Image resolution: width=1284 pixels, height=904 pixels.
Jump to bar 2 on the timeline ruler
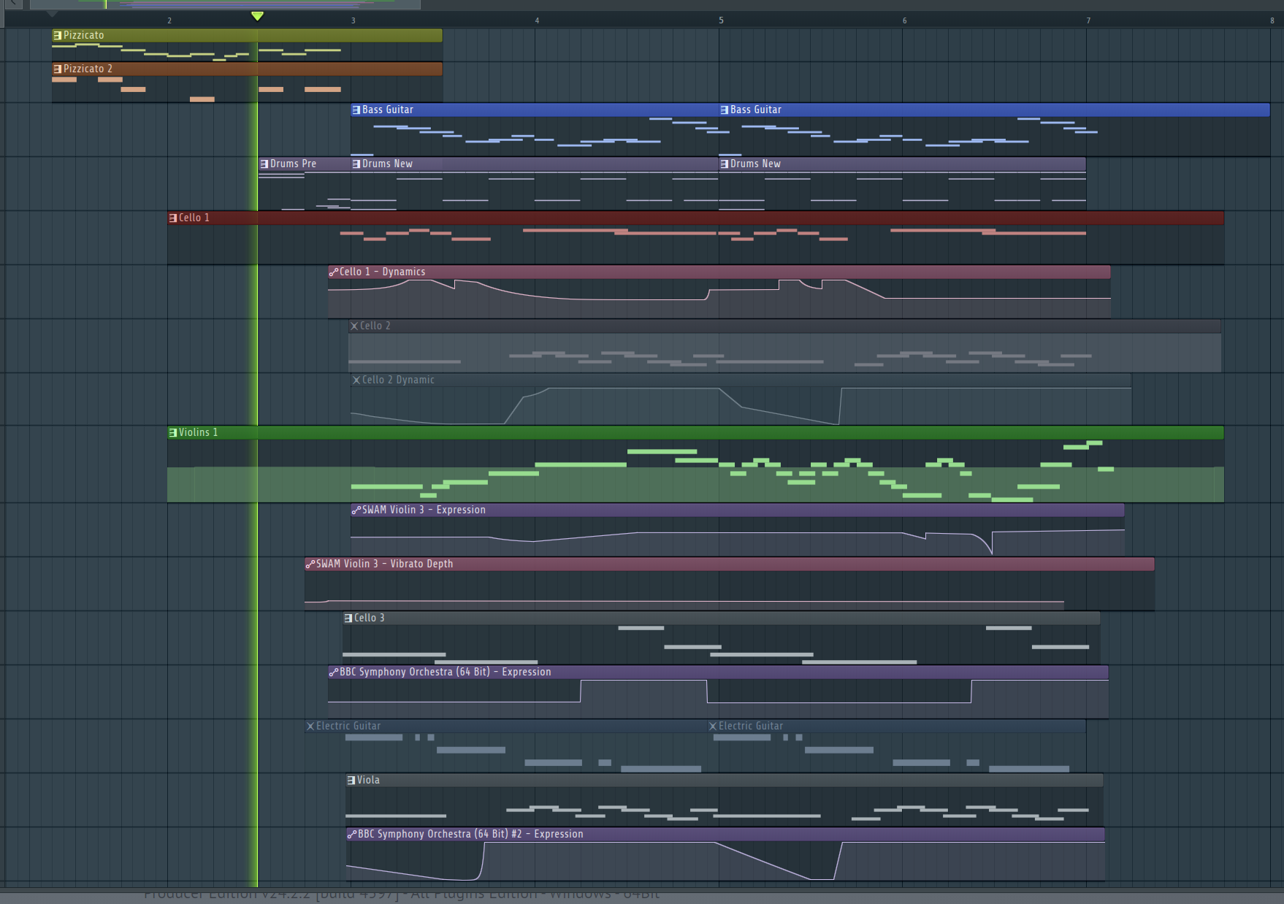[x=169, y=20]
